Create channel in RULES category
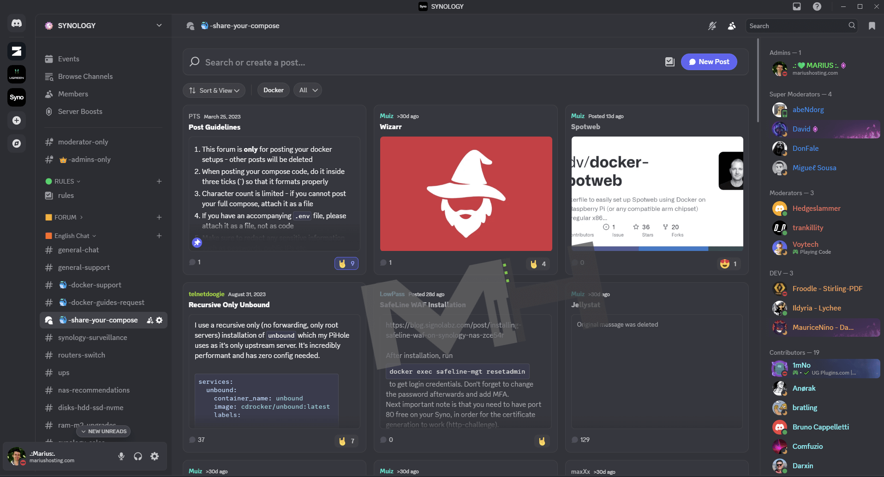Viewport: 884px width, 477px height. coord(159,181)
